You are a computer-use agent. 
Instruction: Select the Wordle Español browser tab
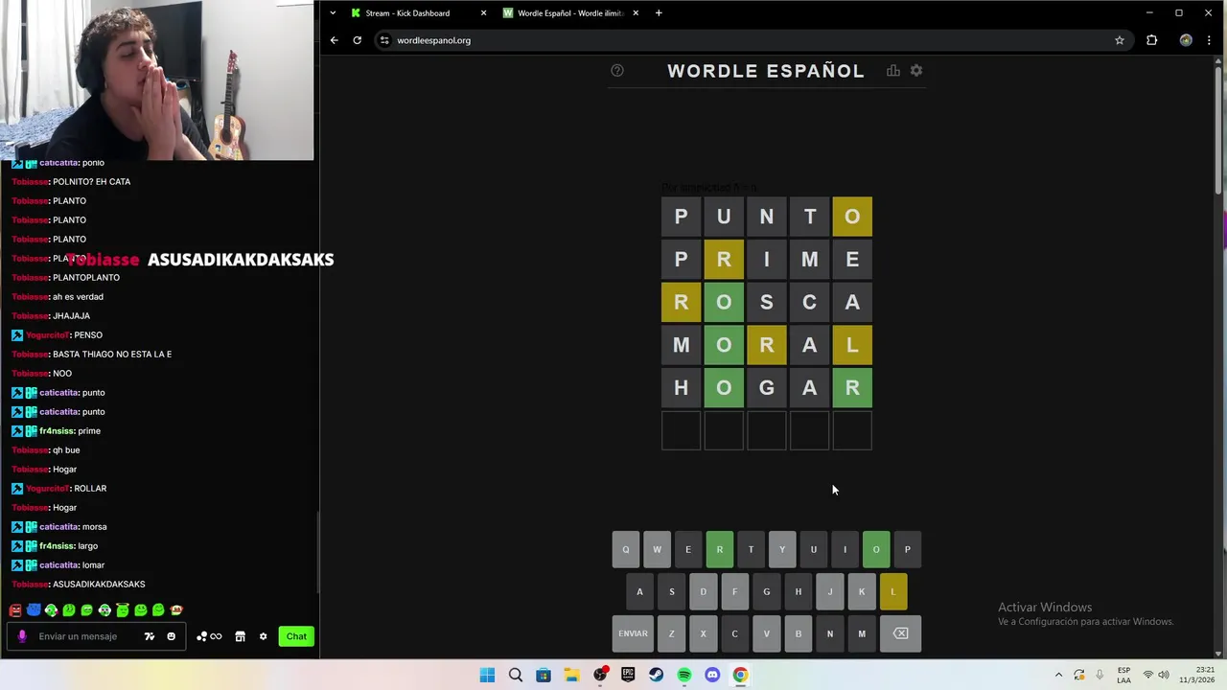570,13
